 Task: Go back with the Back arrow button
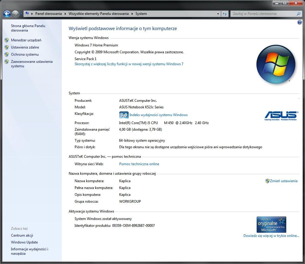(x=7, y=14)
